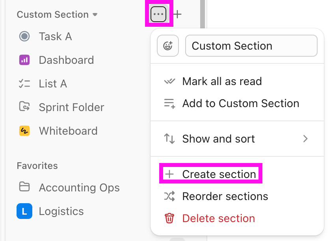Collapse the Custom Section dropdown arrow

(95, 15)
